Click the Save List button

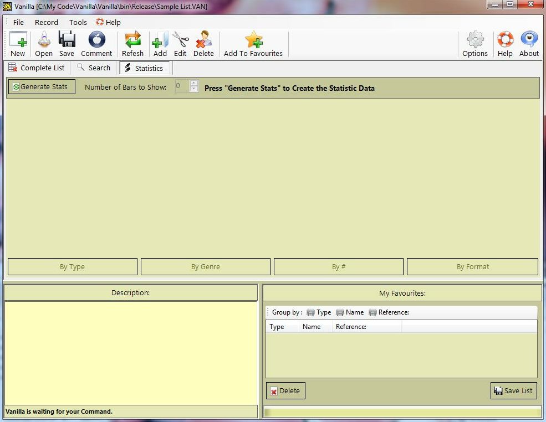[513, 390]
